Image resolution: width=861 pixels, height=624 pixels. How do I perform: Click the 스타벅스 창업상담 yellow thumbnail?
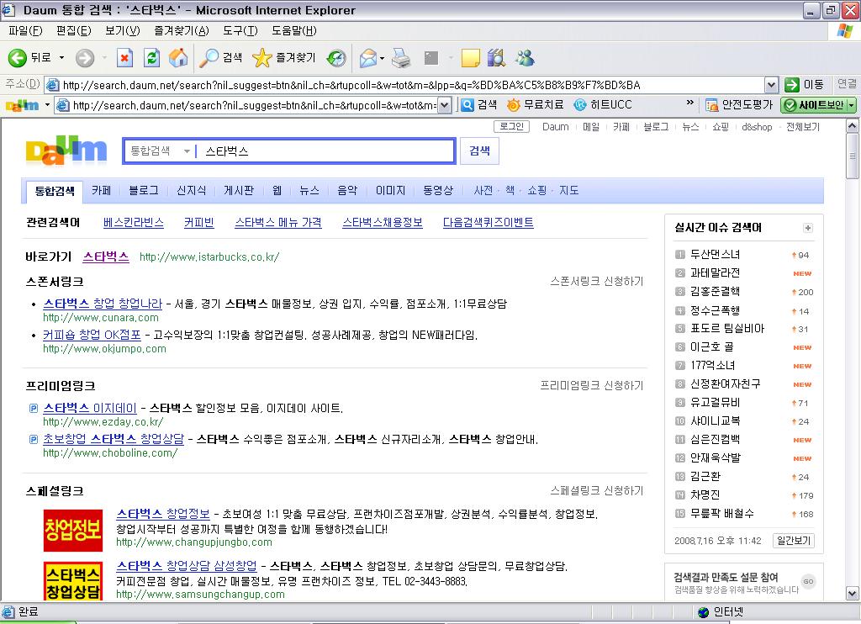(x=73, y=582)
